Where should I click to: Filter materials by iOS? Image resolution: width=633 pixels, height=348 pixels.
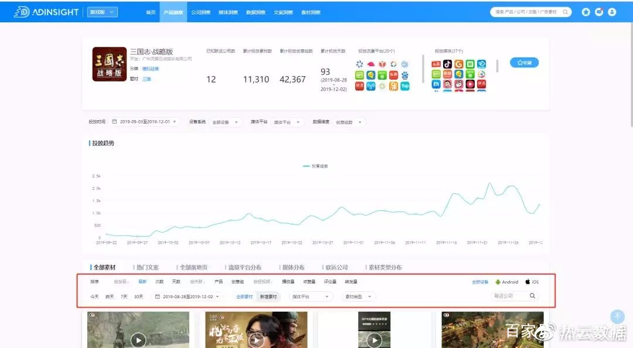click(532, 282)
